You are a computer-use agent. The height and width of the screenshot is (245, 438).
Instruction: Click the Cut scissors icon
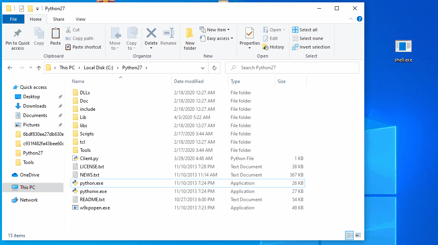point(69,30)
